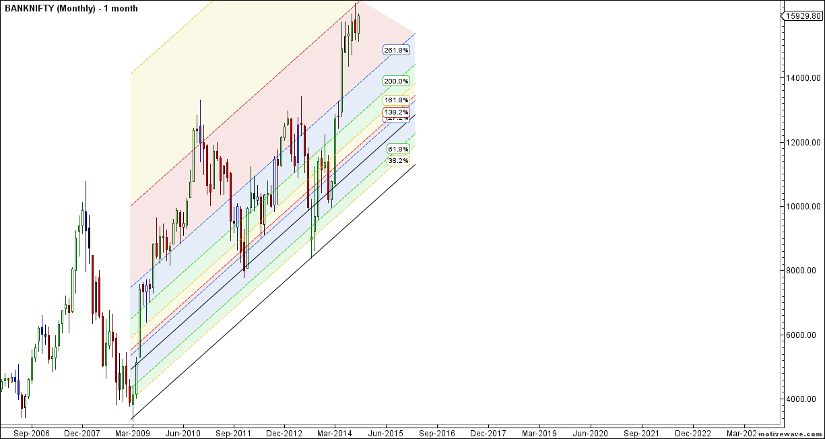Screen dimensions: 825x439
Task: Select the 6000.00 price axis label
Action: coord(803,335)
